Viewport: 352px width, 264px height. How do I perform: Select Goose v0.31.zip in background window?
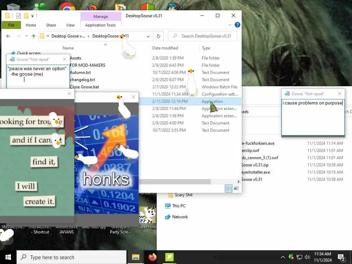click(255, 165)
